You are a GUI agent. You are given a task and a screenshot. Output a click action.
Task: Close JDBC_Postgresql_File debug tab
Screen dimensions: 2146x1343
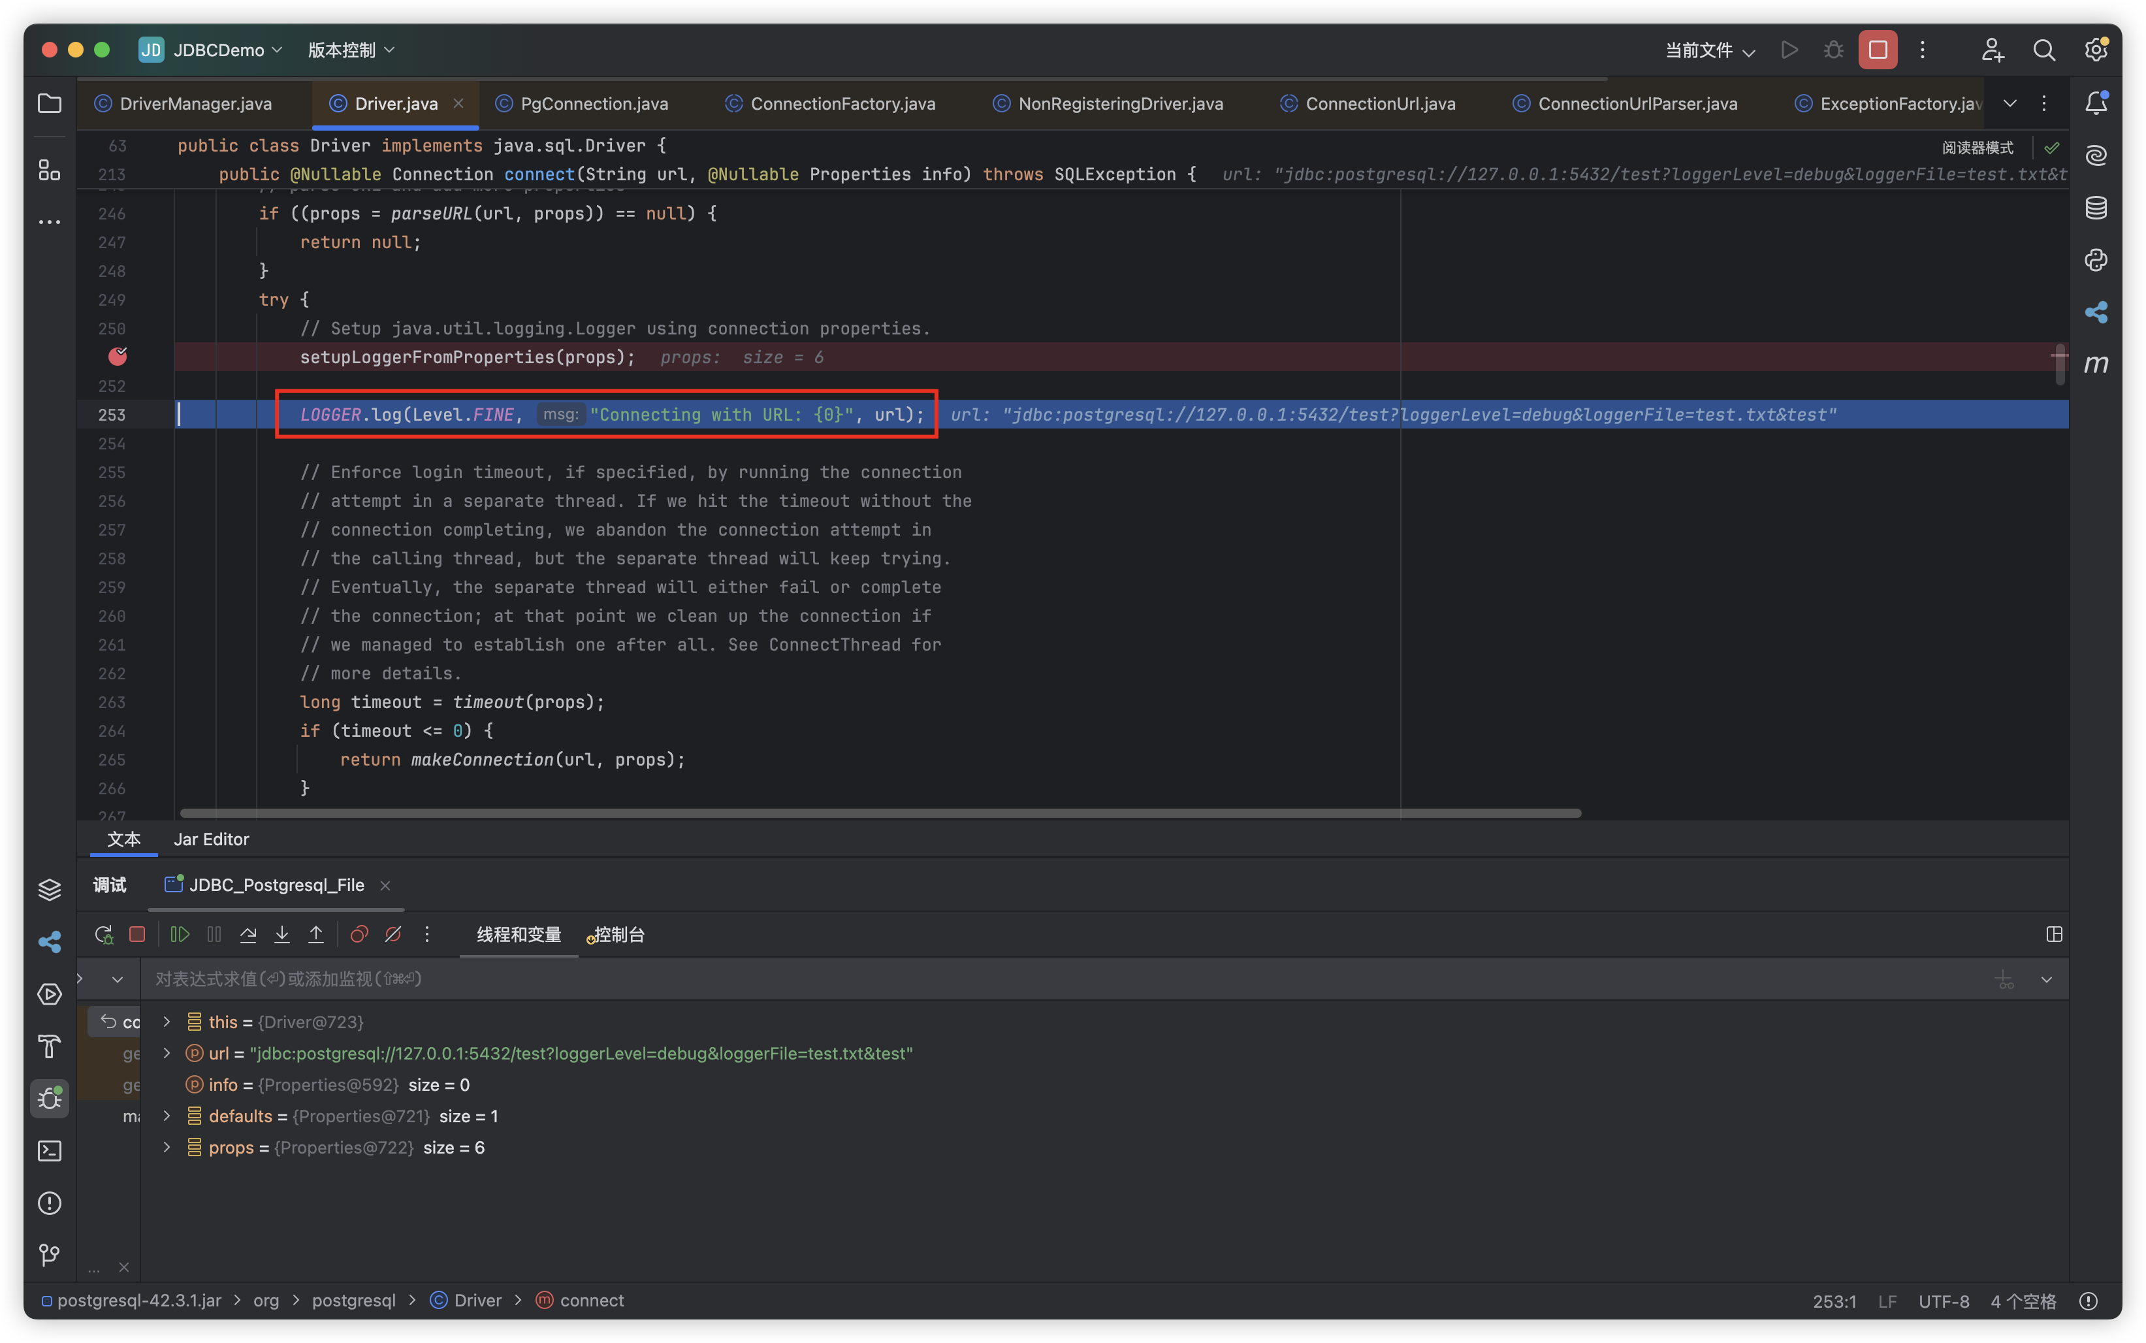point(385,886)
